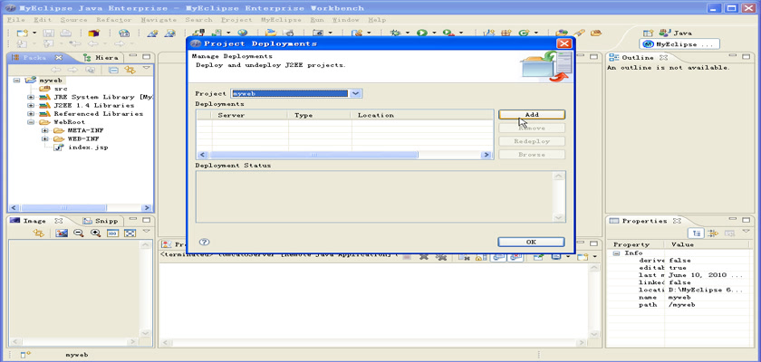Open the Run dropdown arrow
This screenshot has width=761, height=362.
pos(434,33)
